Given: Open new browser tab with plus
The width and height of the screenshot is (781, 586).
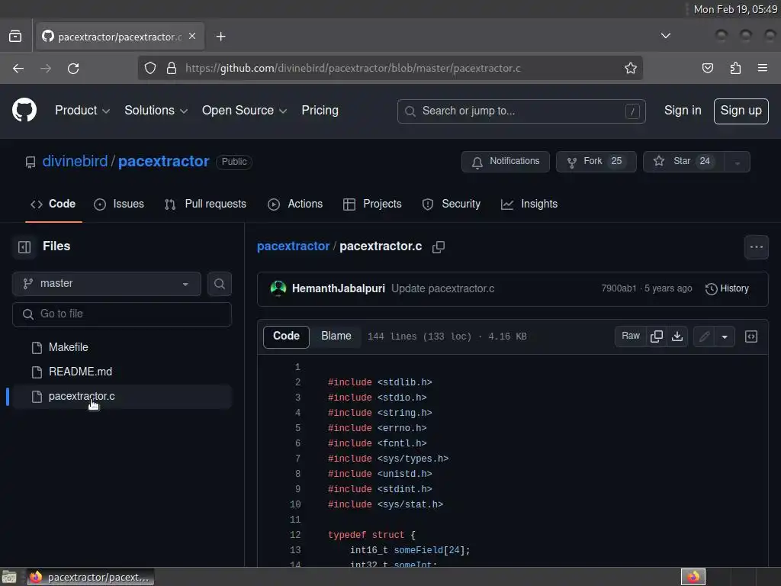Looking at the screenshot, I should pyautogui.click(x=220, y=37).
